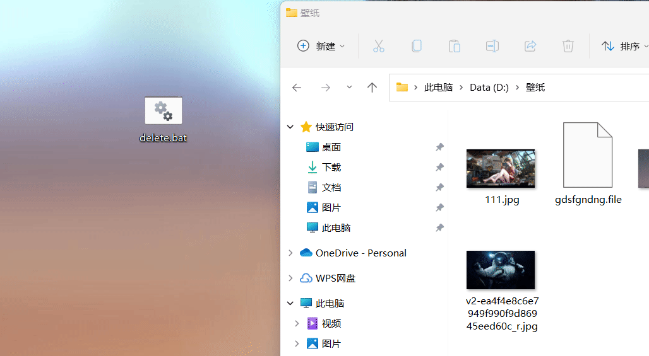This screenshot has height=356, width=649.
Task: Open 文档 in quick access
Action: click(331, 188)
